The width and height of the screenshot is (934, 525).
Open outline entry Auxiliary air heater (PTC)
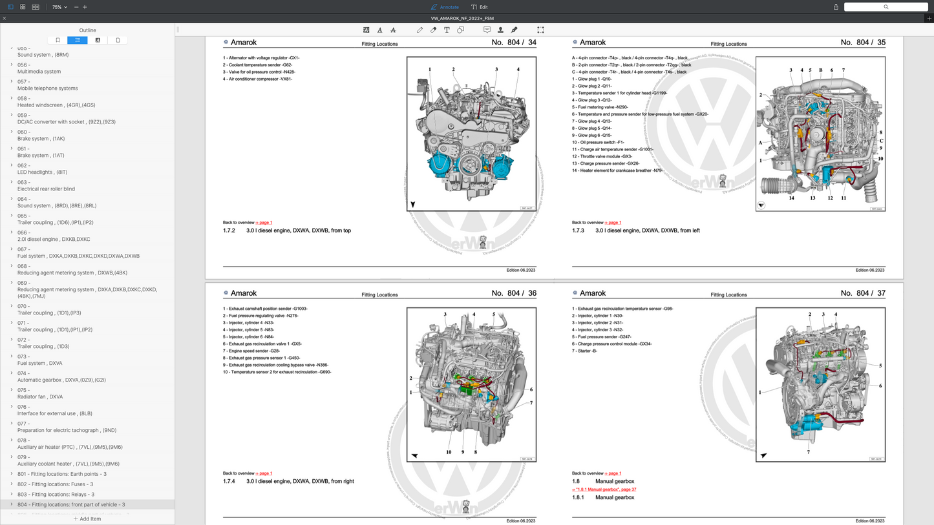70,448
